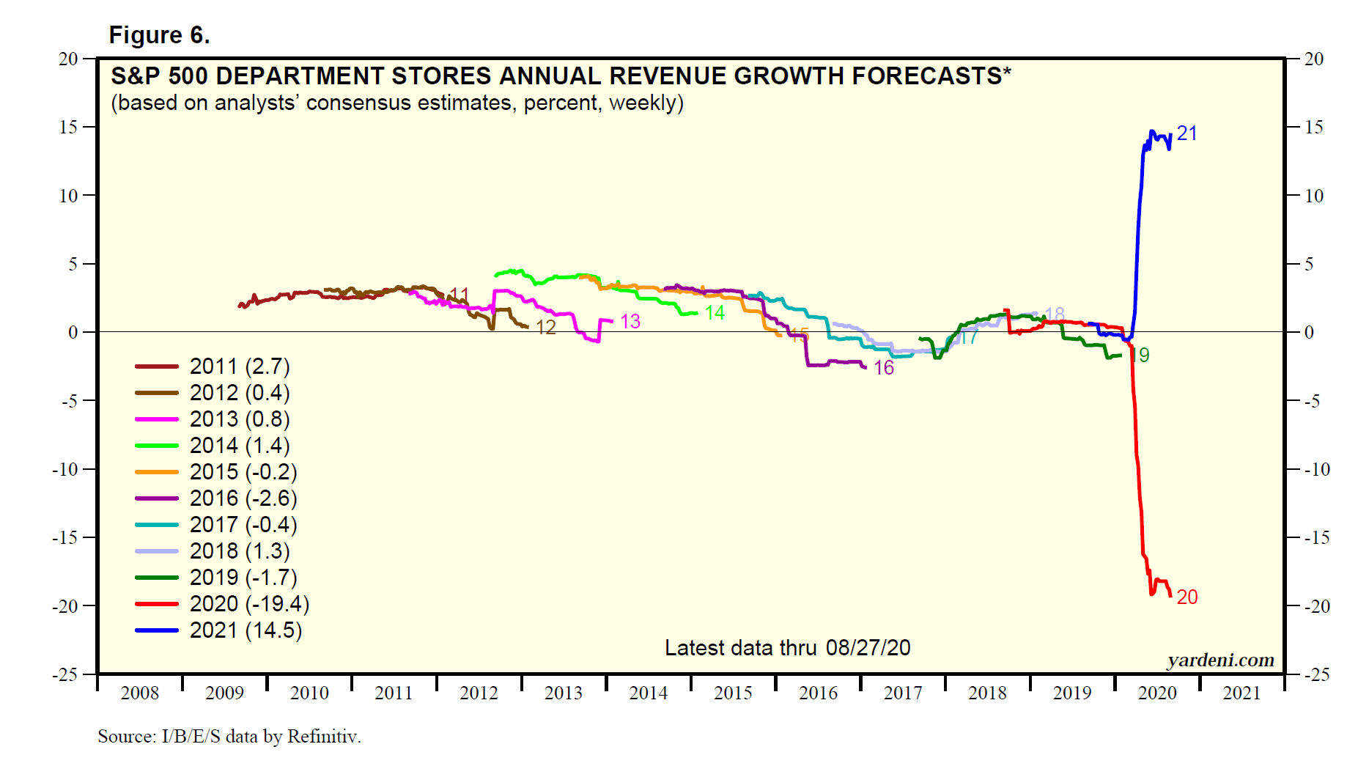Viewport: 1358px width, 777px height.
Task: Click the red 2020 legend line swatch
Action: [x=156, y=604]
